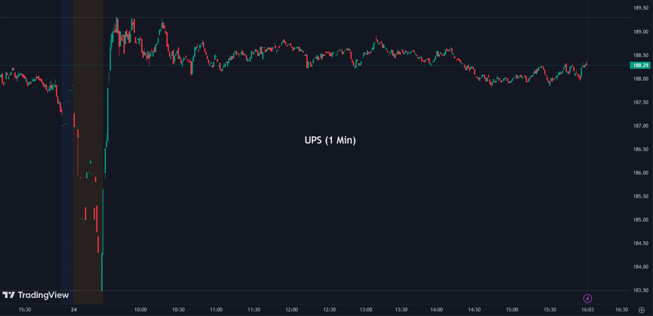
Task: Click the 12:00 time axis label
Action: pos(291,309)
